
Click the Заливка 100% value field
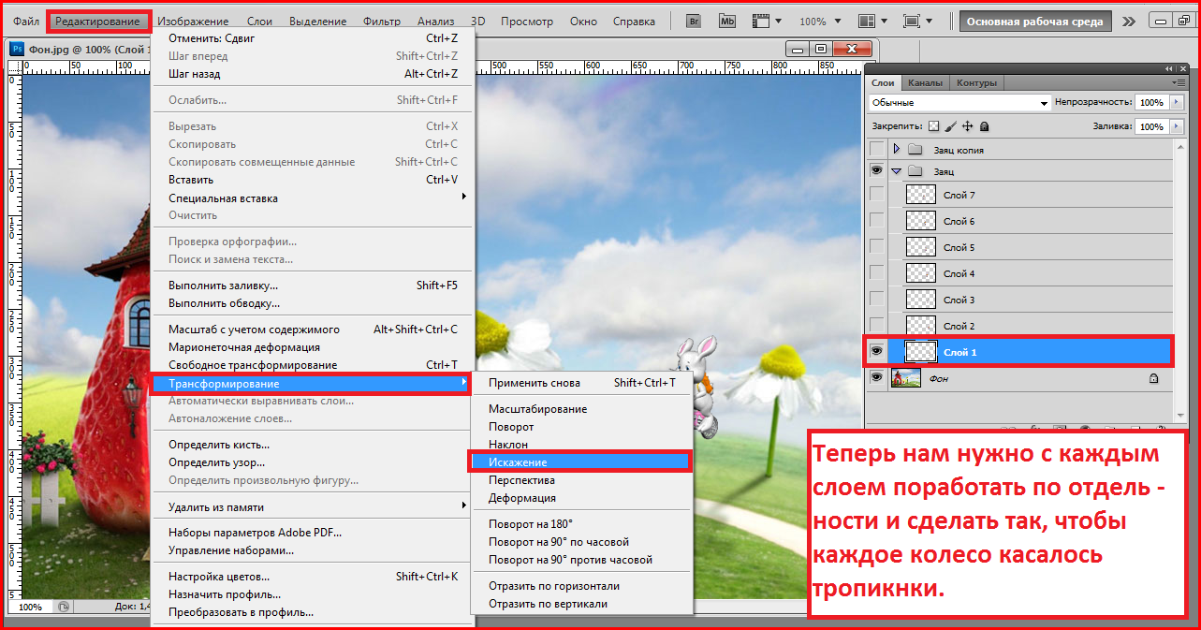pos(1151,126)
